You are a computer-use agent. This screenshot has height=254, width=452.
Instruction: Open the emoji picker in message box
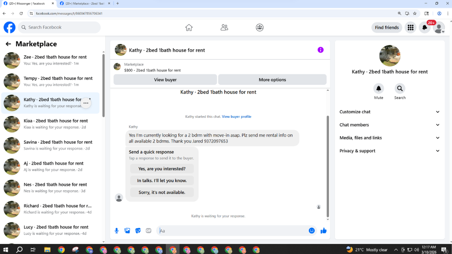pos(311,231)
